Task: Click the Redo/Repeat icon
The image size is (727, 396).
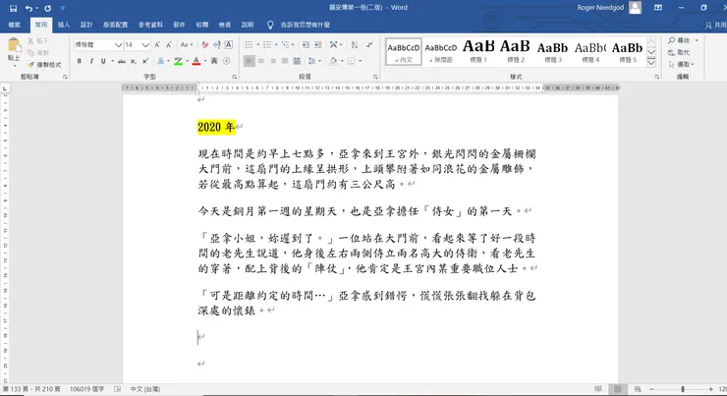Action: [48, 8]
